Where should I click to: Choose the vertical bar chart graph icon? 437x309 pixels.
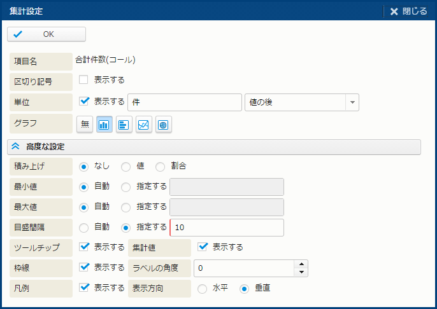(x=104, y=125)
